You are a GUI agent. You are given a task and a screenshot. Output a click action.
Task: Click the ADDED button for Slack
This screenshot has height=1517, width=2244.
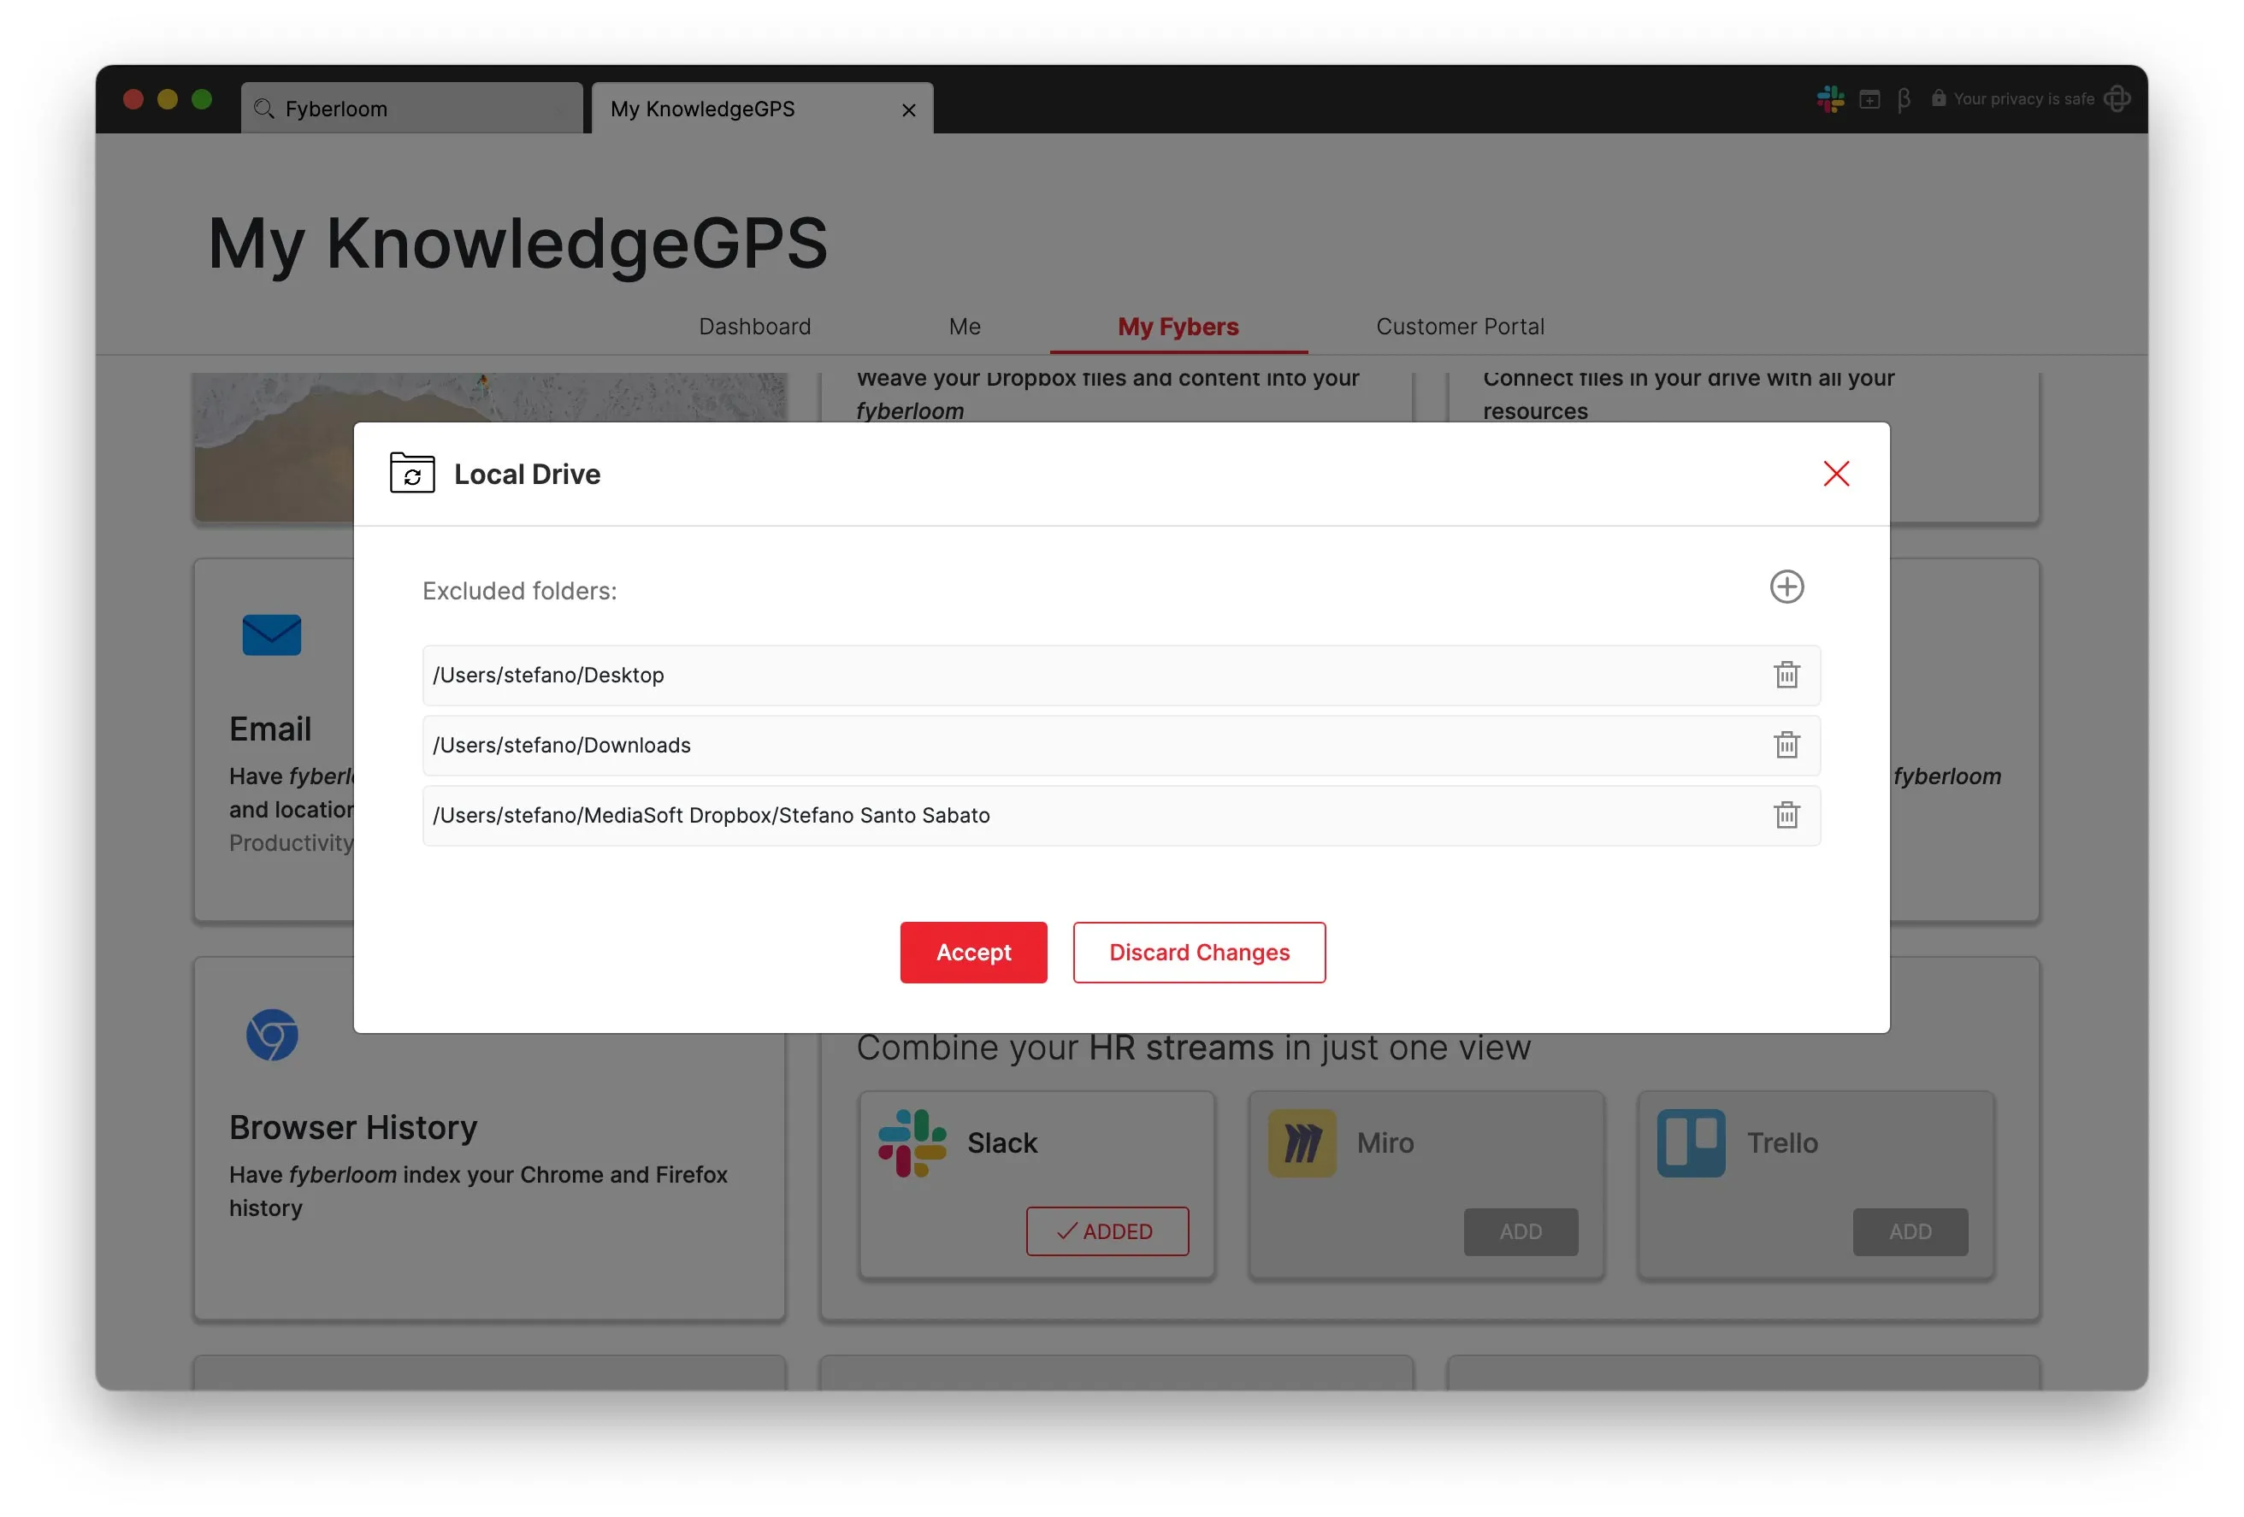click(1107, 1231)
